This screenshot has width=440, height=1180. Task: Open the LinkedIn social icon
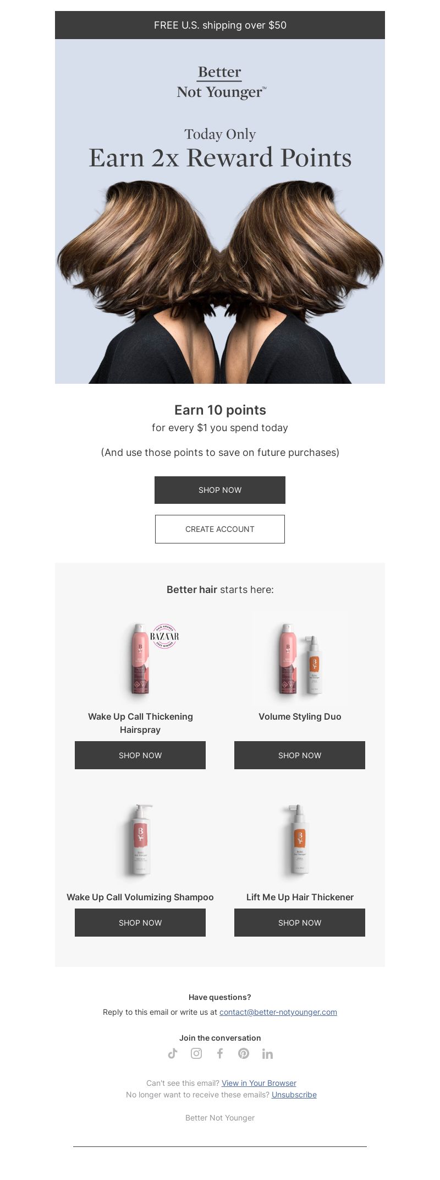(267, 1053)
